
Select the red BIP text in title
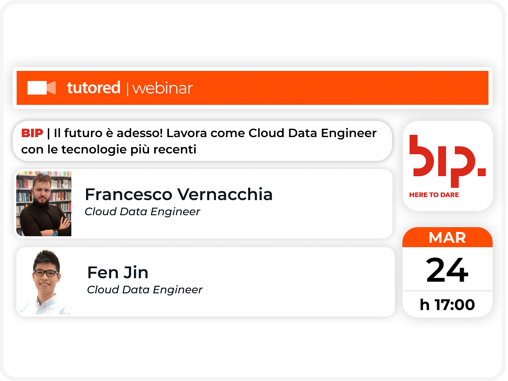(32, 133)
